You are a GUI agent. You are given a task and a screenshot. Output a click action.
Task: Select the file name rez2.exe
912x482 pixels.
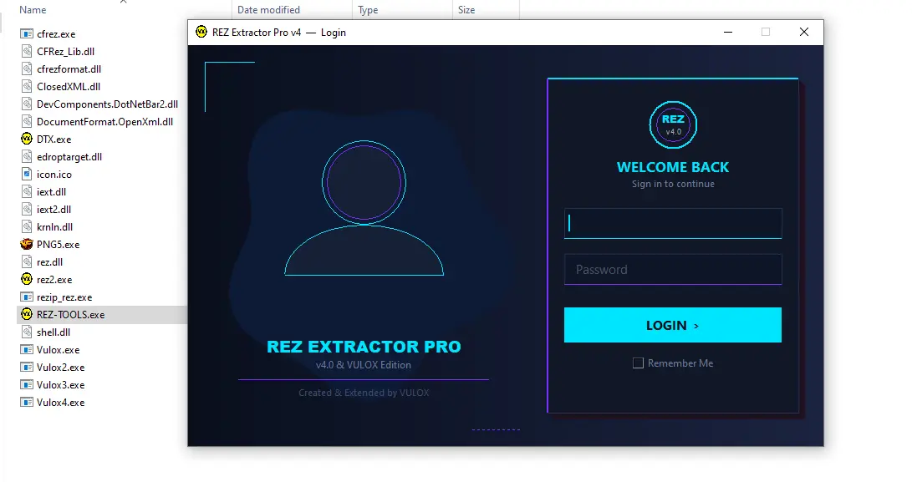coord(54,280)
